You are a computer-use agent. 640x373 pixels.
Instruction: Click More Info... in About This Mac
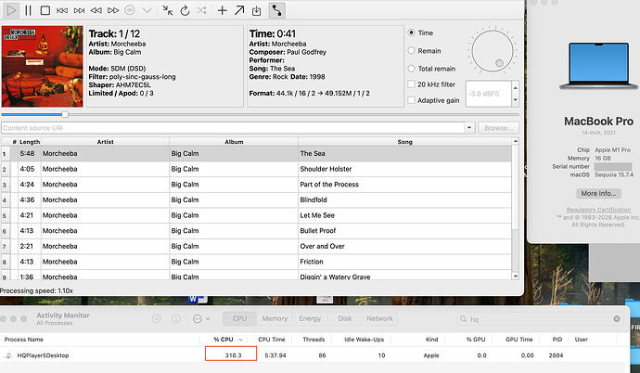[598, 193]
